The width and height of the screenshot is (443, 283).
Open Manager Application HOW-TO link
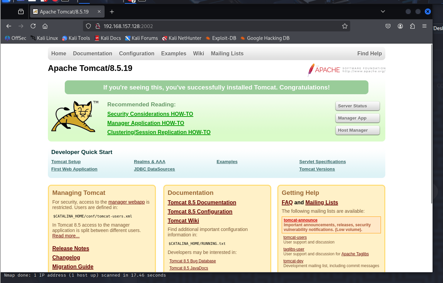tap(146, 123)
